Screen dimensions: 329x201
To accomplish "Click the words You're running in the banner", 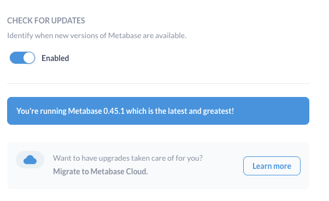I will click(42, 111).
